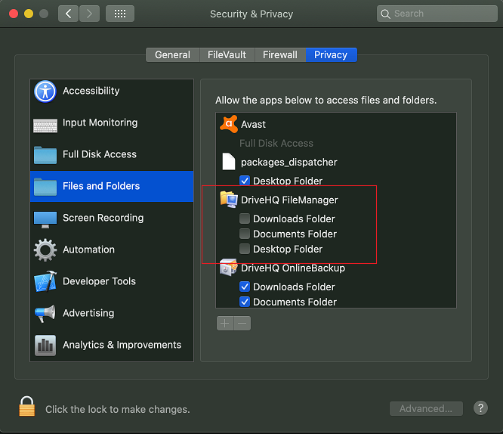Image resolution: width=503 pixels, height=434 pixels.
Task: Uncheck Documents Folder under DriveHQ OnlineBackup
Action: pyautogui.click(x=245, y=302)
